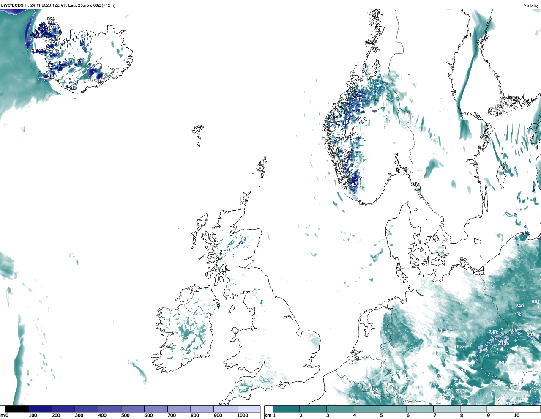Click the 600–700 m legend color segment

pos(156,409)
